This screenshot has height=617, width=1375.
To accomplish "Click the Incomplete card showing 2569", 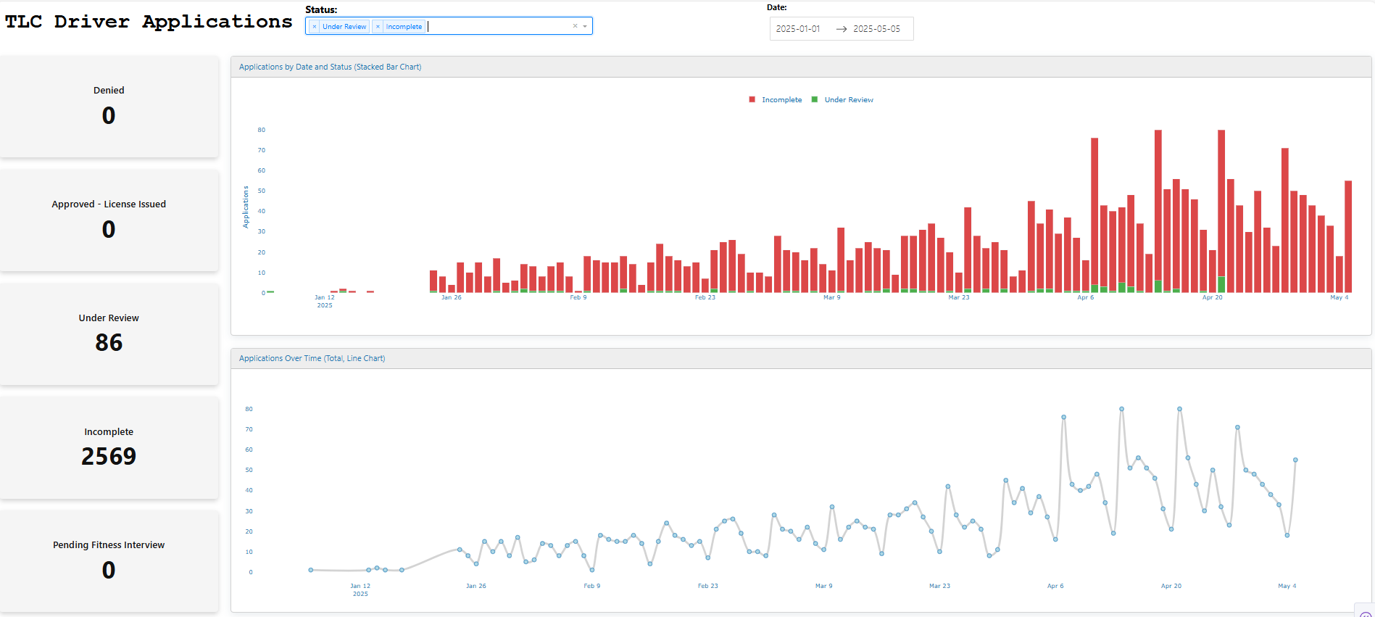I will pos(109,447).
